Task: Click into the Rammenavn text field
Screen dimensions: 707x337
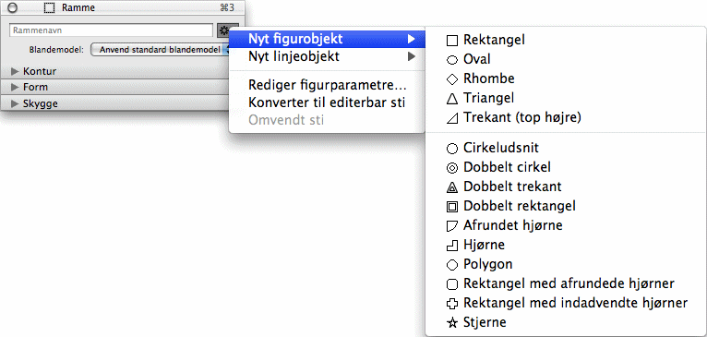Action: [x=111, y=30]
